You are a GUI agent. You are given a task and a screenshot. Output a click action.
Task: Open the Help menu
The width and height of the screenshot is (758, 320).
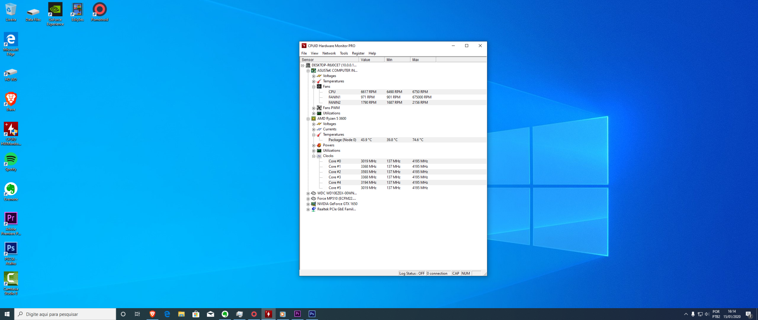pyautogui.click(x=372, y=53)
